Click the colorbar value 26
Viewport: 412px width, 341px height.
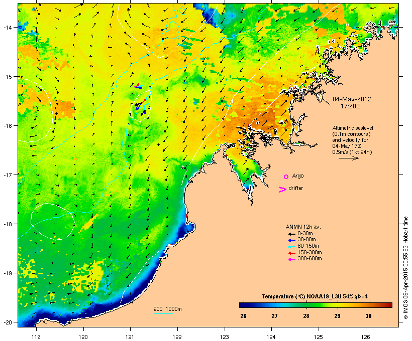point(243,316)
